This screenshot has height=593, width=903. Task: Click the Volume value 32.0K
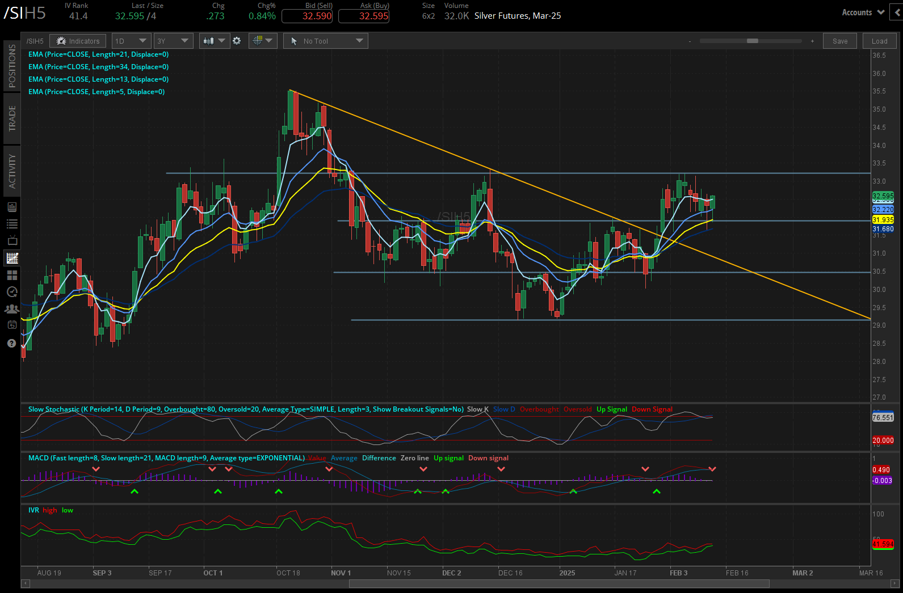[x=457, y=16]
